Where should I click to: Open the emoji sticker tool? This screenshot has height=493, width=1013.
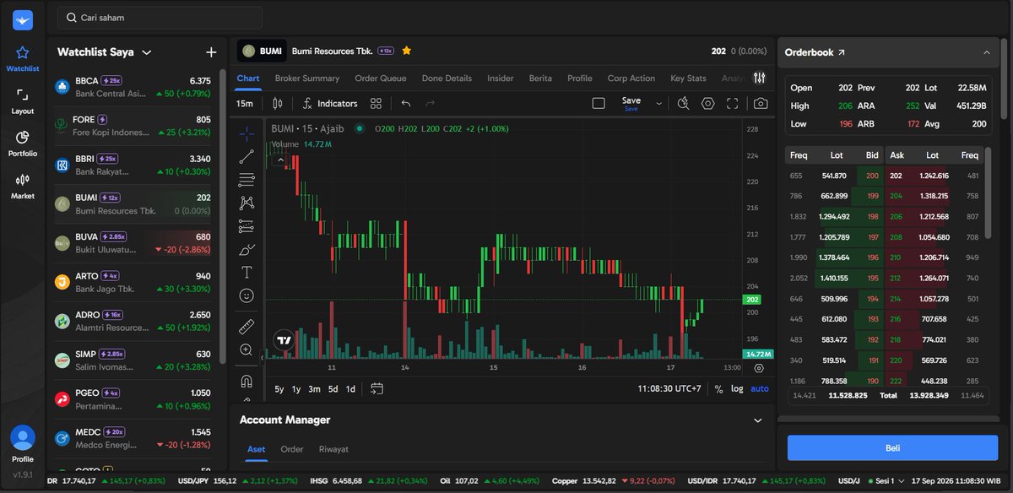point(246,295)
